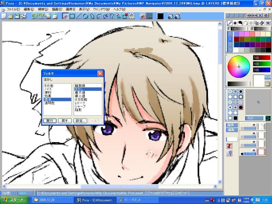Image resolution: width=272 pixels, height=204 pixels.
Task: Open the color palette folder icon
Action: click(268, 84)
